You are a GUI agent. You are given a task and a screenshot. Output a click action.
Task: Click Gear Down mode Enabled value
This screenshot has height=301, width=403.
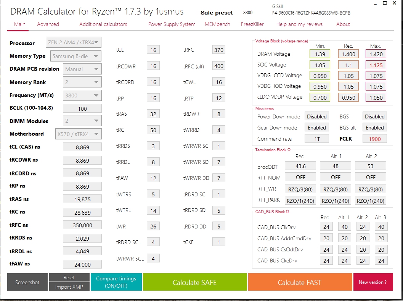point(316,128)
